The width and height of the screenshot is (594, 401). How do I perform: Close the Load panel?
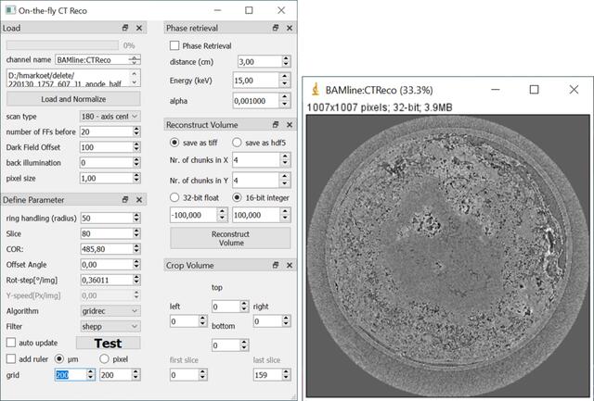[139, 28]
